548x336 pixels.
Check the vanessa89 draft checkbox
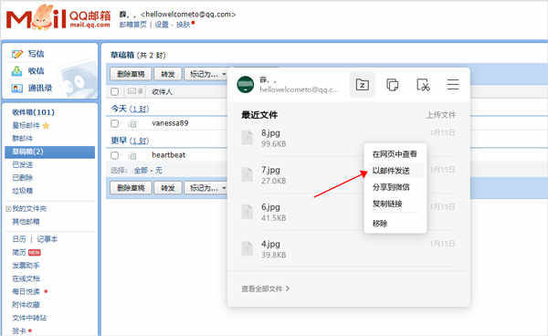pos(114,123)
